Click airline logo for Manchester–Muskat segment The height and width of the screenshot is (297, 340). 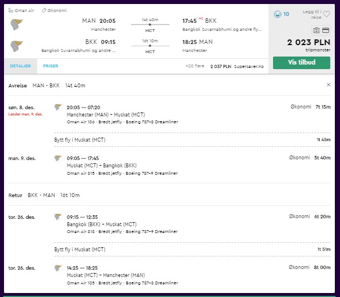(58, 107)
